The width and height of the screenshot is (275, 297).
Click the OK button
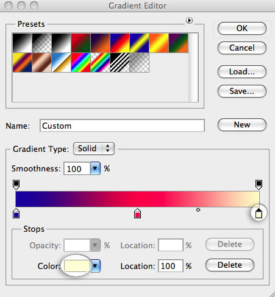[242, 28]
